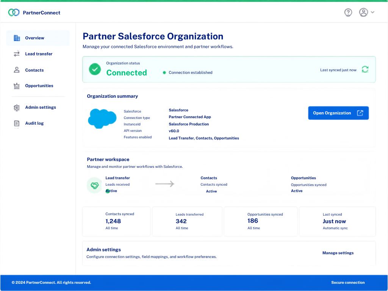The width and height of the screenshot is (388, 291).
Task: Open the help question mark icon
Action: [348, 13]
